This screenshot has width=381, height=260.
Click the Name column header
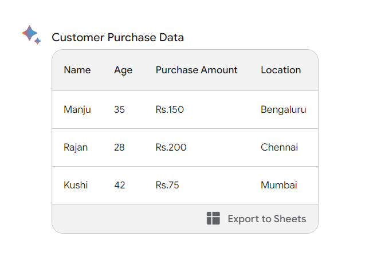point(77,70)
